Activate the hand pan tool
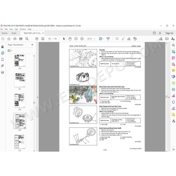Image resolution: width=176 pixels, height=176 pixels. coord(70,39)
